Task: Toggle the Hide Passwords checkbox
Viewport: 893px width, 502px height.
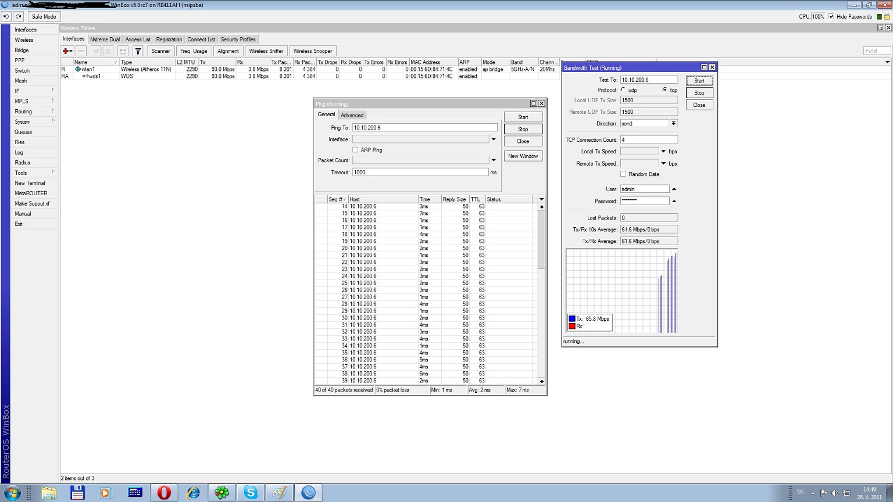Action: 831,16
